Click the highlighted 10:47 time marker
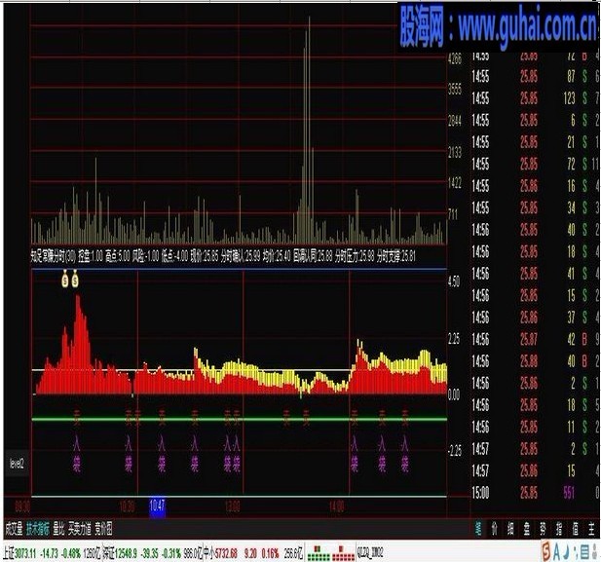This screenshot has width=601, height=562. click(x=157, y=506)
